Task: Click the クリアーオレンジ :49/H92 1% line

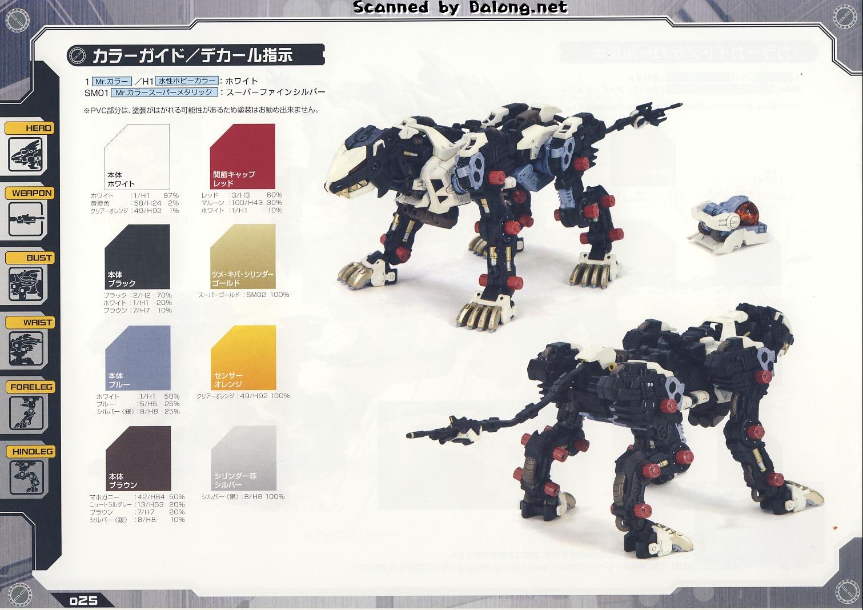Action: click(135, 210)
